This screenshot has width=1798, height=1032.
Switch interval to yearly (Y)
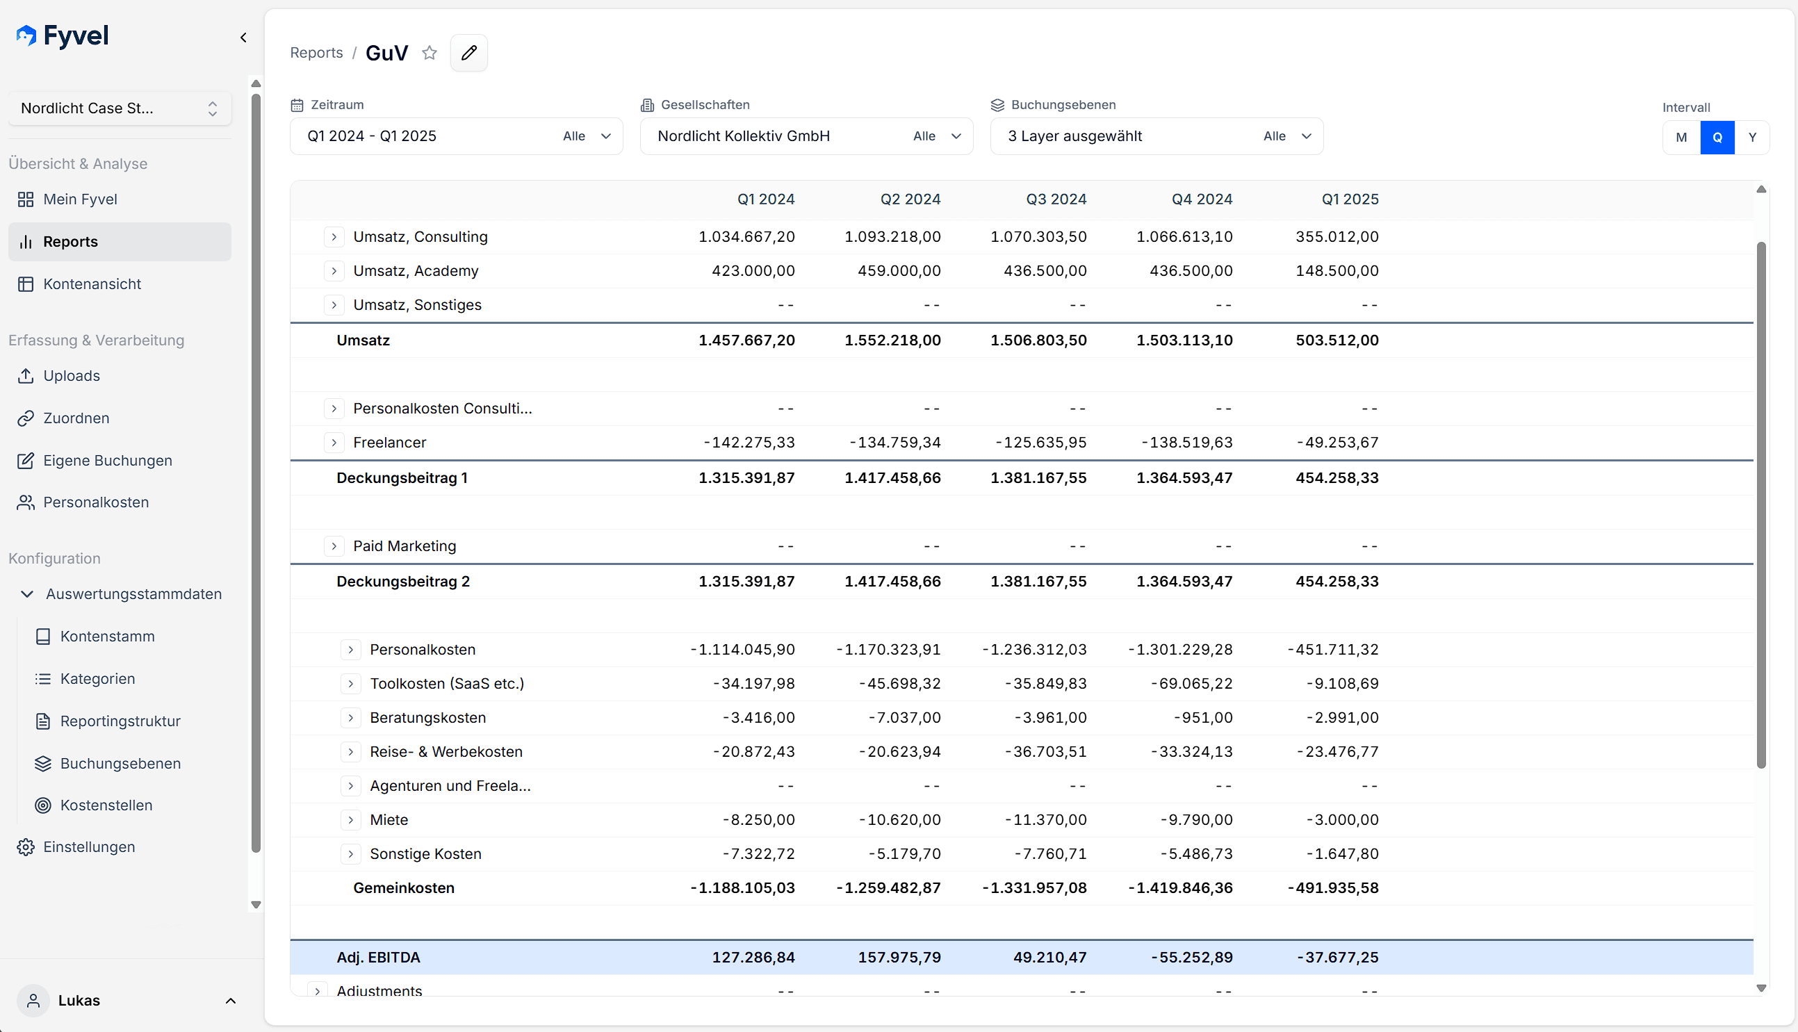click(x=1753, y=138)
